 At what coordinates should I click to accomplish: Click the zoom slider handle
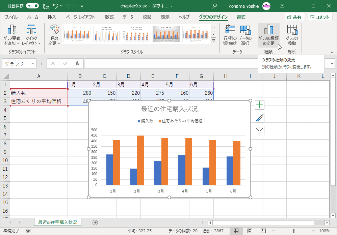(293, 231)
